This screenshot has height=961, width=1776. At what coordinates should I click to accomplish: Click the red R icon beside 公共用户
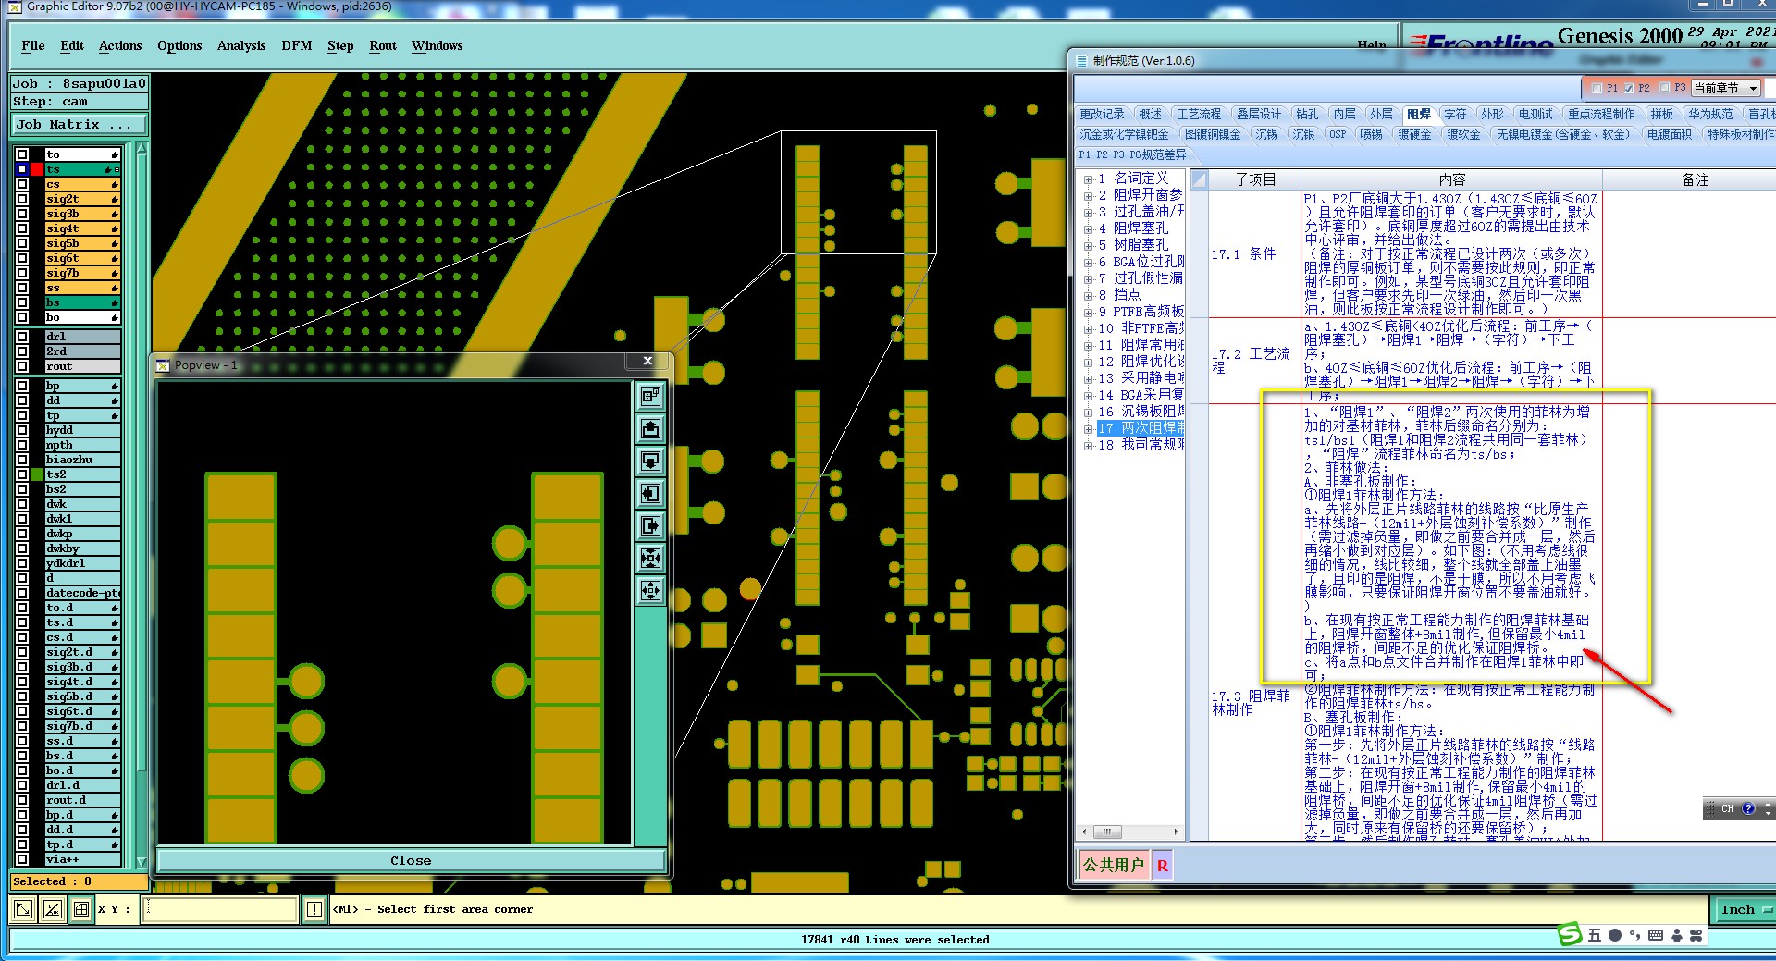[1162, 866]
